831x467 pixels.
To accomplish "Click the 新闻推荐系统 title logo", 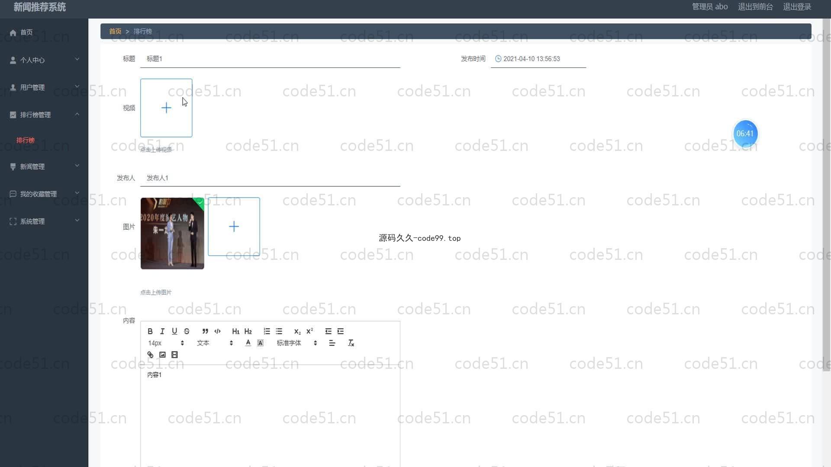I will [x=40, y=7].
